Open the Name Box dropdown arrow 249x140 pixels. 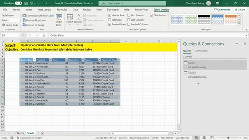[x=19, y=35]
